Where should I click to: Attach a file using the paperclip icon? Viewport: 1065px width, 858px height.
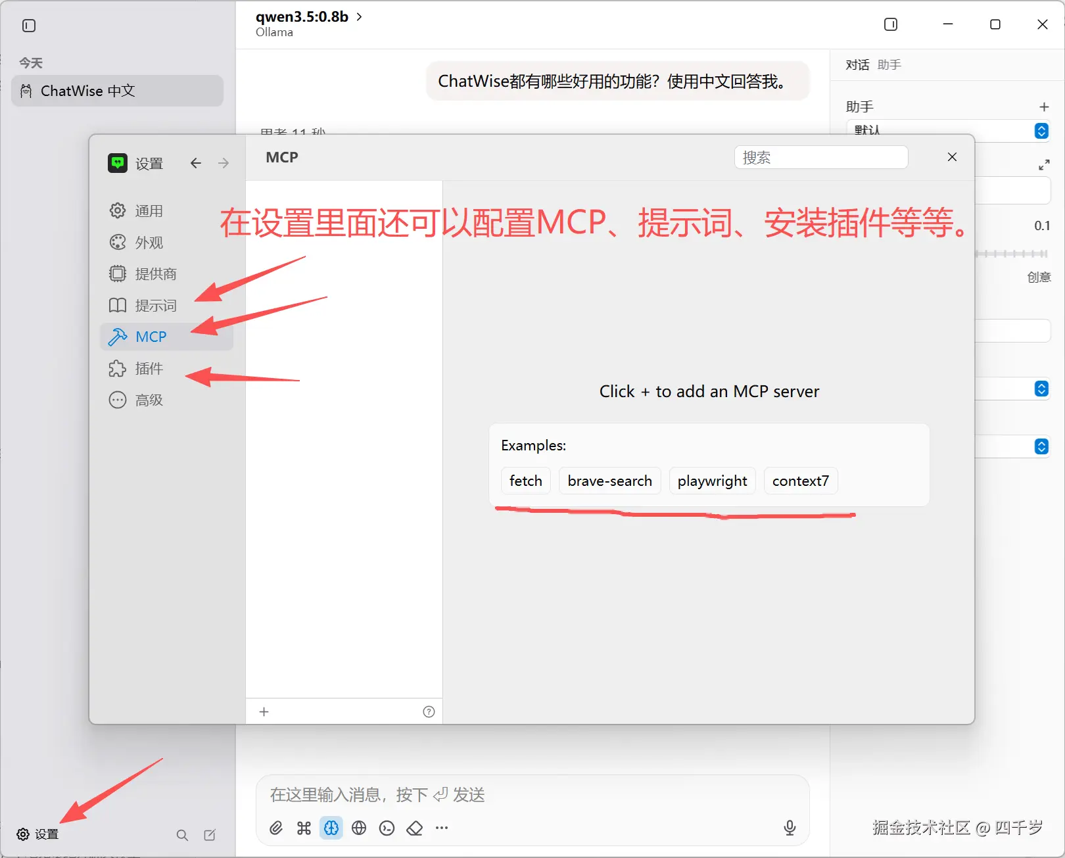point(275,828)
